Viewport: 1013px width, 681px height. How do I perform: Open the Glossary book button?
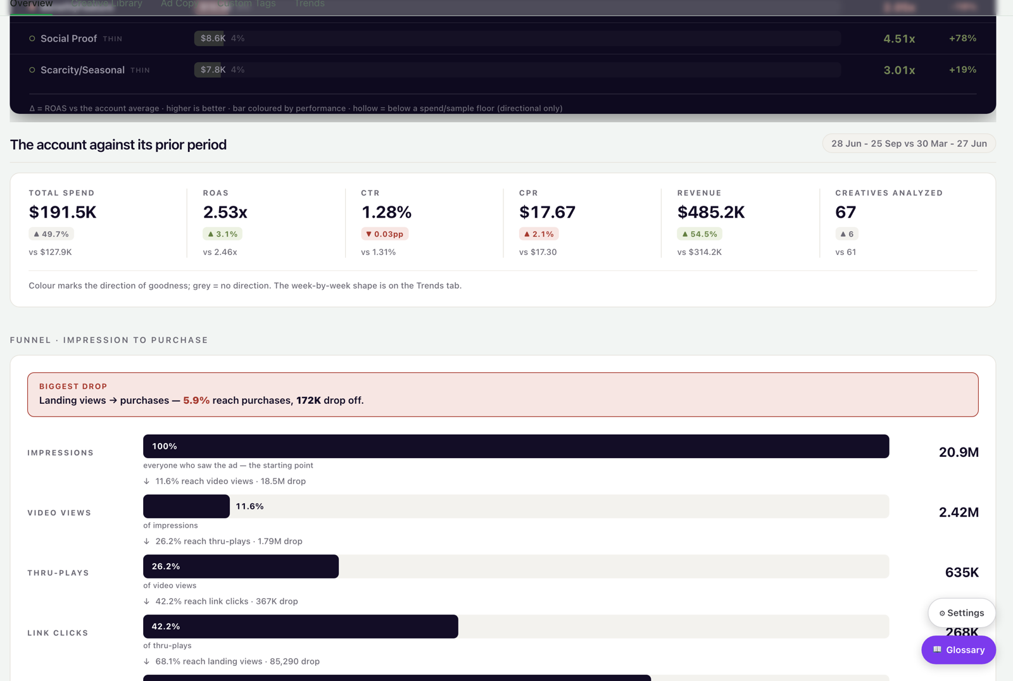(958, 650)
